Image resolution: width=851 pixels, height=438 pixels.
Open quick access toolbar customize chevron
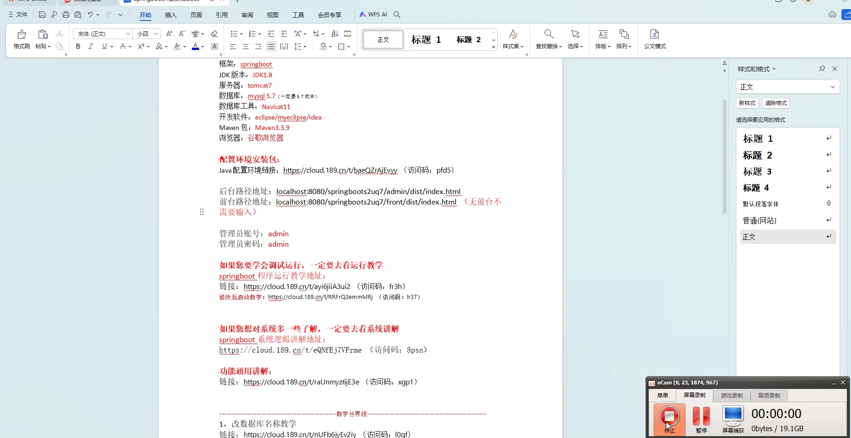pos(120,15)
